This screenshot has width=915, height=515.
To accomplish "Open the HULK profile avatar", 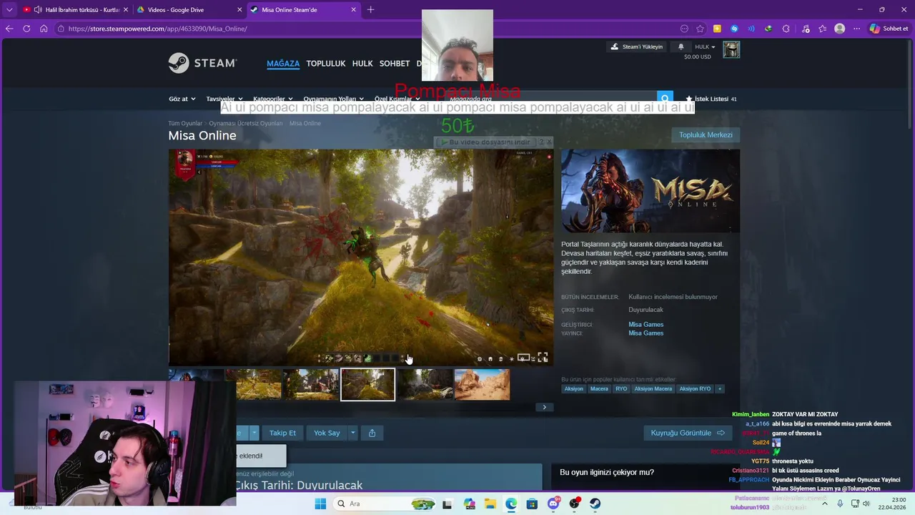I will pos(731,49).
